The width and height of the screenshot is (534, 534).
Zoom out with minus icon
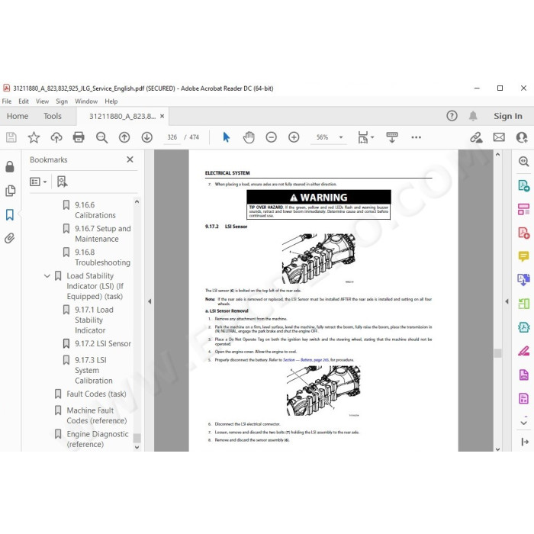pyautogui.click(x=271, y=137)
